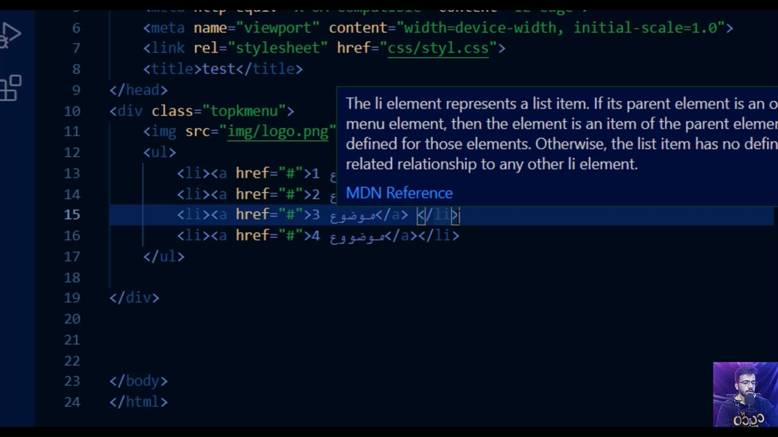Select line number 15 in gutter
This screenshot has width=778, height=437.
(x=72, y=215)
